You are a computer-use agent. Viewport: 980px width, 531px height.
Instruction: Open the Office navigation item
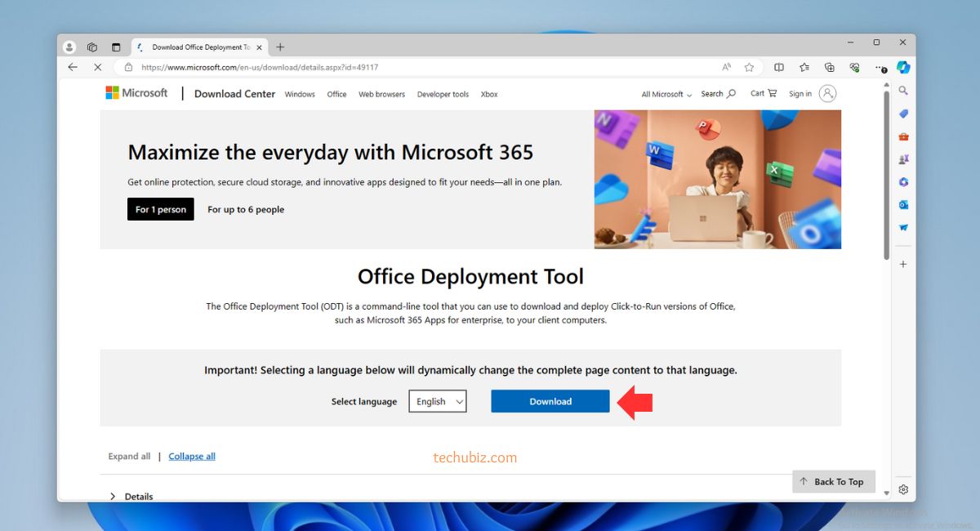tap(336, 95)
